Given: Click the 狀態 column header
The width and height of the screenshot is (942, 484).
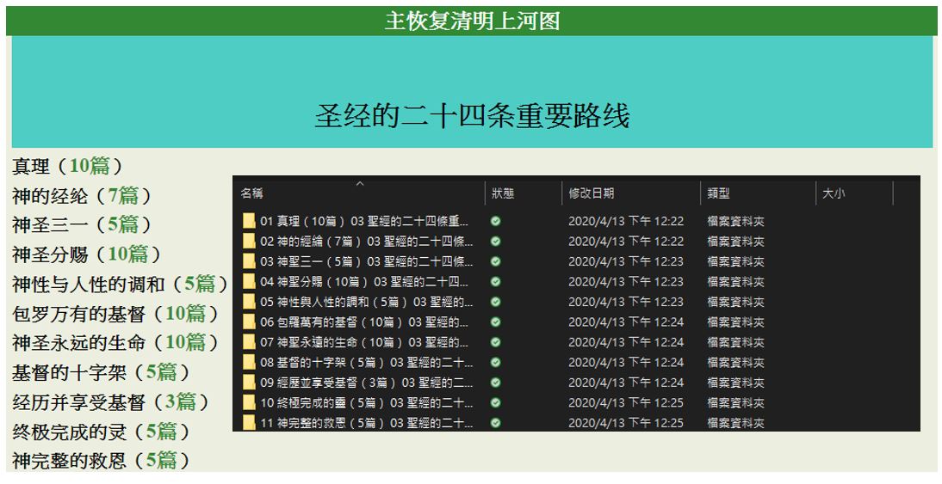Looking at the screenshot, I should pyautogui.click(x=503, y=194).
